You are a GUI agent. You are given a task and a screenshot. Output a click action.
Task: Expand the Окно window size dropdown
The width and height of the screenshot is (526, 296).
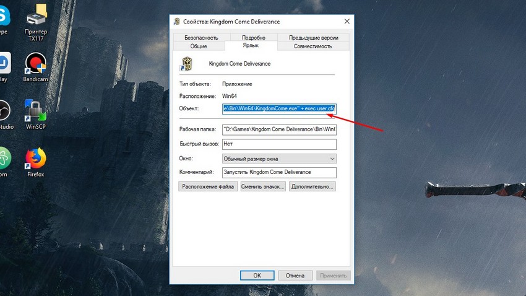coord(279,159)
